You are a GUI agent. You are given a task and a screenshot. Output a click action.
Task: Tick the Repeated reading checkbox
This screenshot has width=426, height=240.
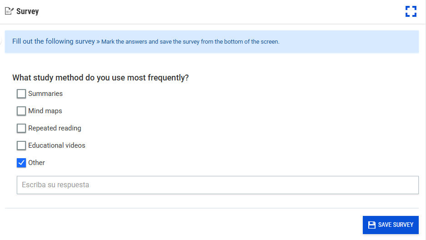pyautogui.click(x=21, y=128)
